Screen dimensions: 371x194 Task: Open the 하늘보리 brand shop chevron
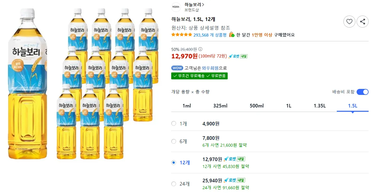pos(203,5)
